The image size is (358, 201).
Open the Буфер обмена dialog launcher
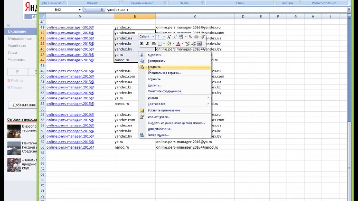pyautogui.click(x=65, y=3)
